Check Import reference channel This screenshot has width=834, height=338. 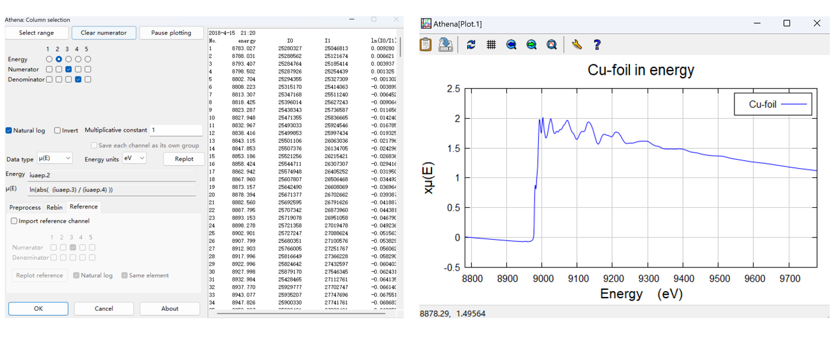(x=14, y=221)
